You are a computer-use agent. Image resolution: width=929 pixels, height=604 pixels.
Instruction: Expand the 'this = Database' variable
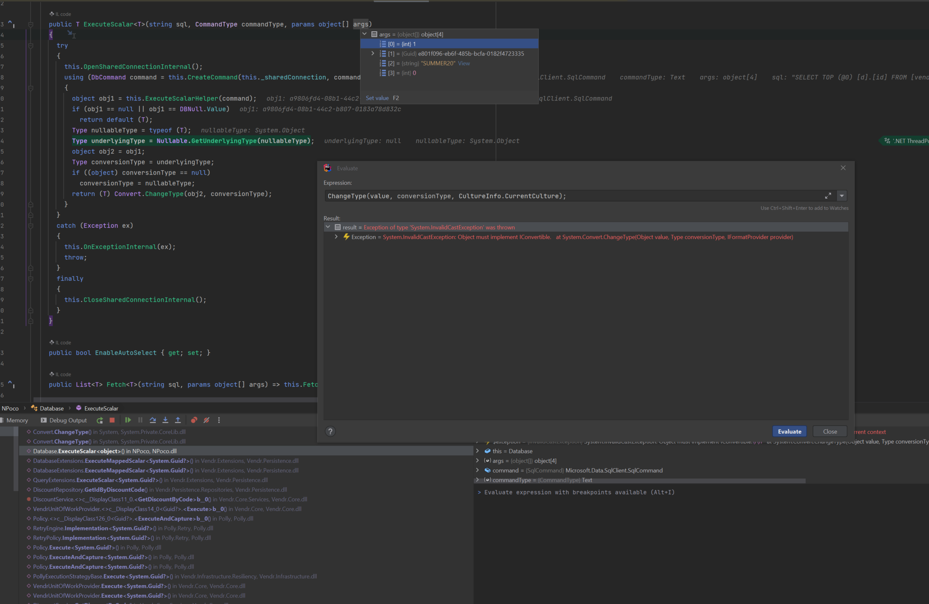(x=478, y=451)
